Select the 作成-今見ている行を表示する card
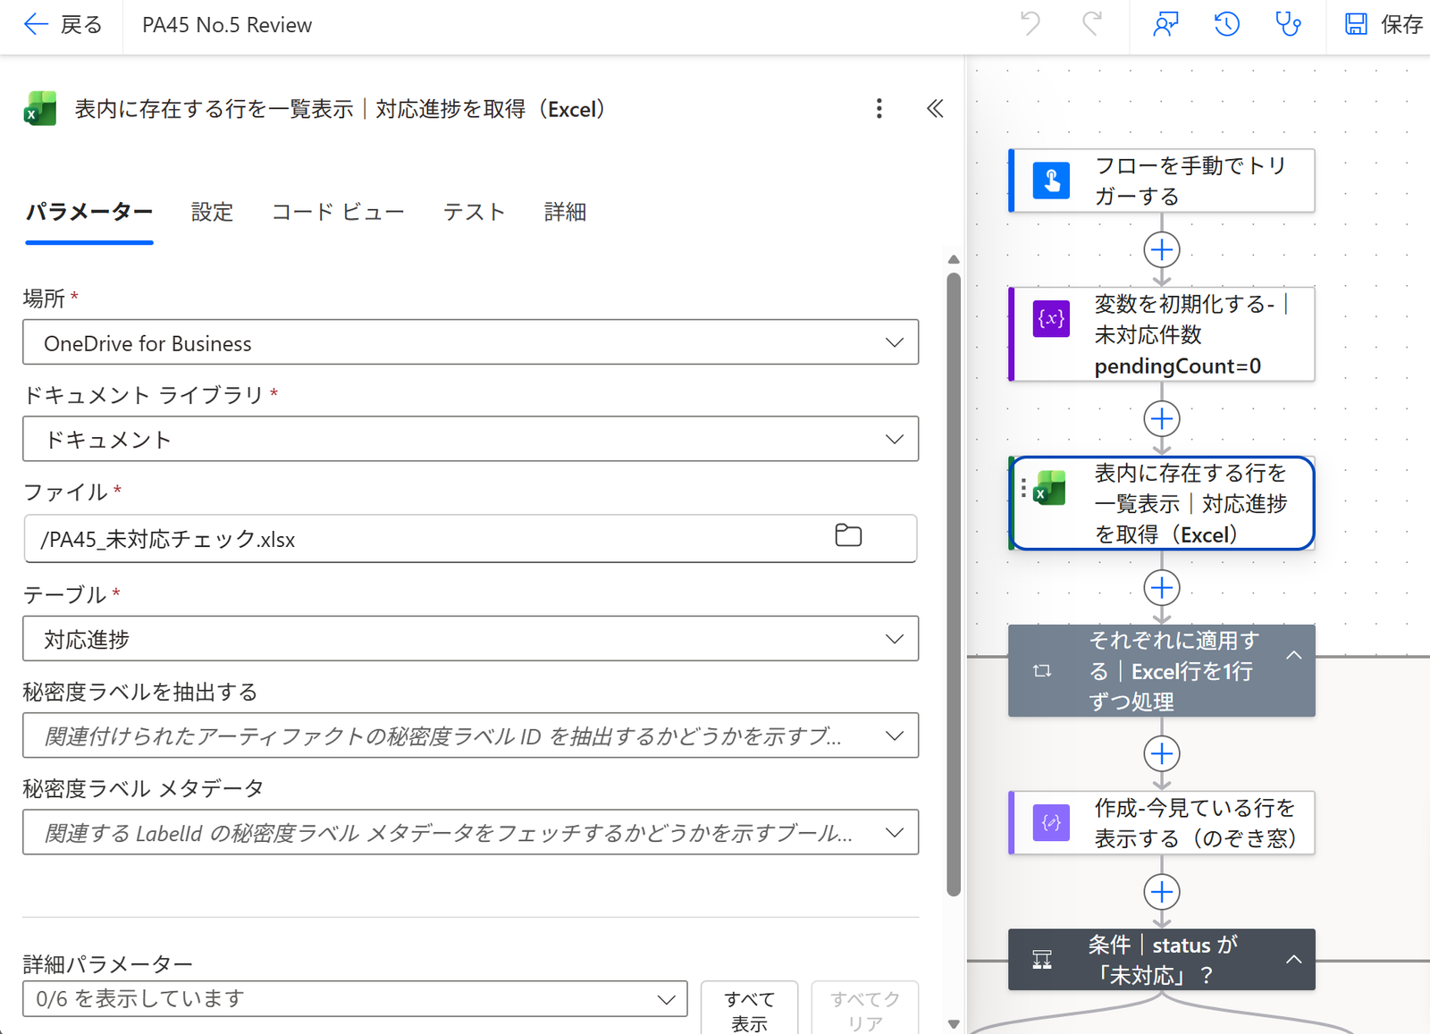The width and height of the screenshot is (1430, 1034). pyautogui.click(x=1162, y=823)
